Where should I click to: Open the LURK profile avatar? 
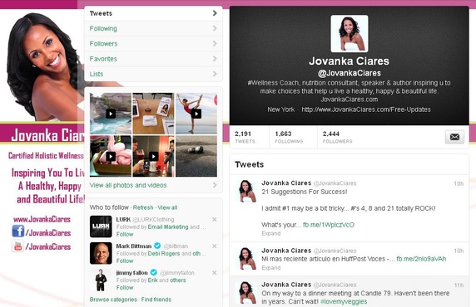pos(101,227)
